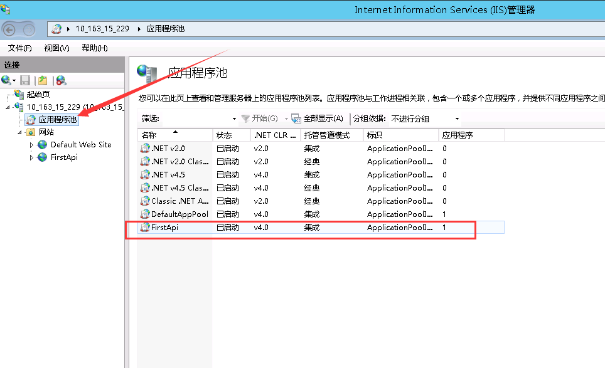This screenshot has width=605, height=368.
Task: Click DefaultAppPool's application count 1
Action: (444, 214)
